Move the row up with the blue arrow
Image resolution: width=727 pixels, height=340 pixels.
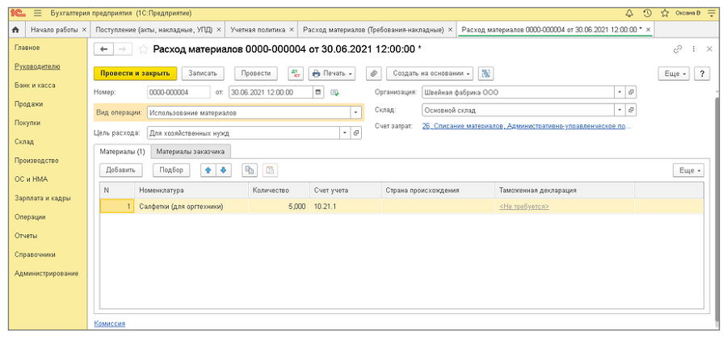coord(208,170)
